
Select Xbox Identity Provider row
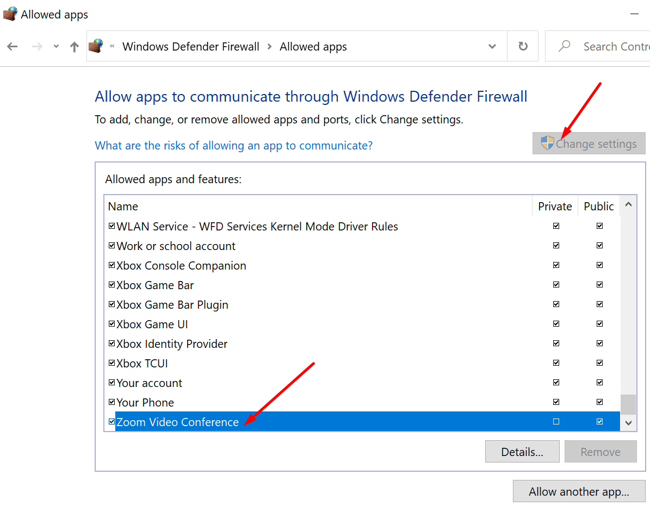click(362, 343)
